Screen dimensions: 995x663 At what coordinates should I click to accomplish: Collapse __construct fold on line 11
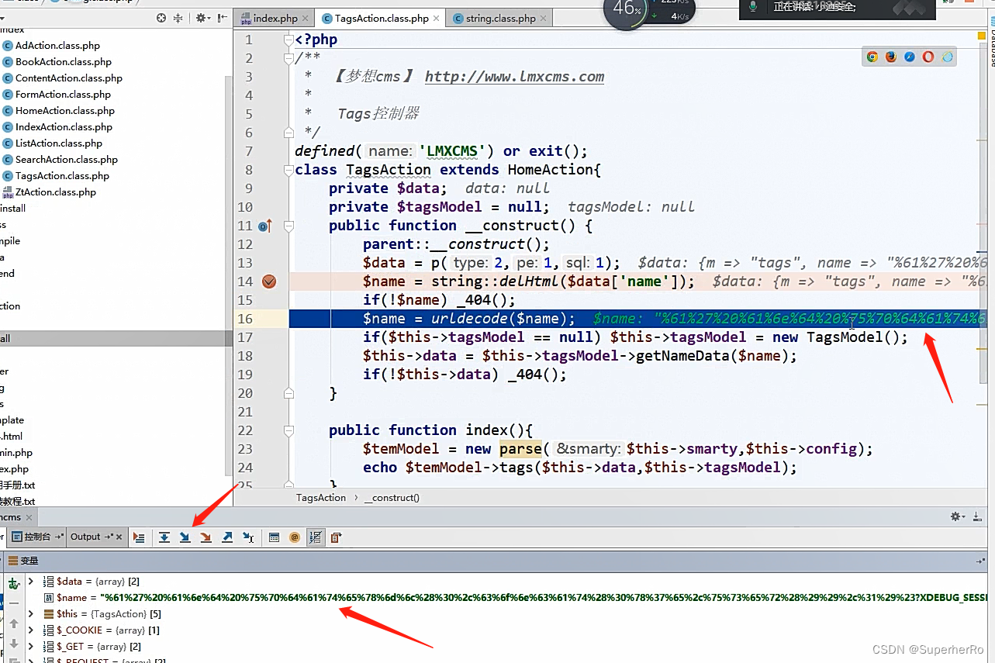288,226
